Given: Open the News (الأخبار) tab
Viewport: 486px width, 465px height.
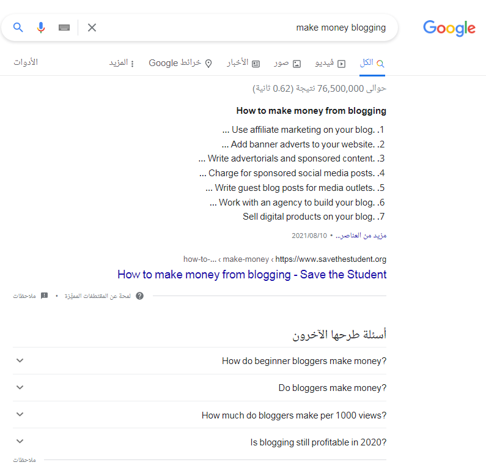Looking at the screenshot, I should 243,63.
